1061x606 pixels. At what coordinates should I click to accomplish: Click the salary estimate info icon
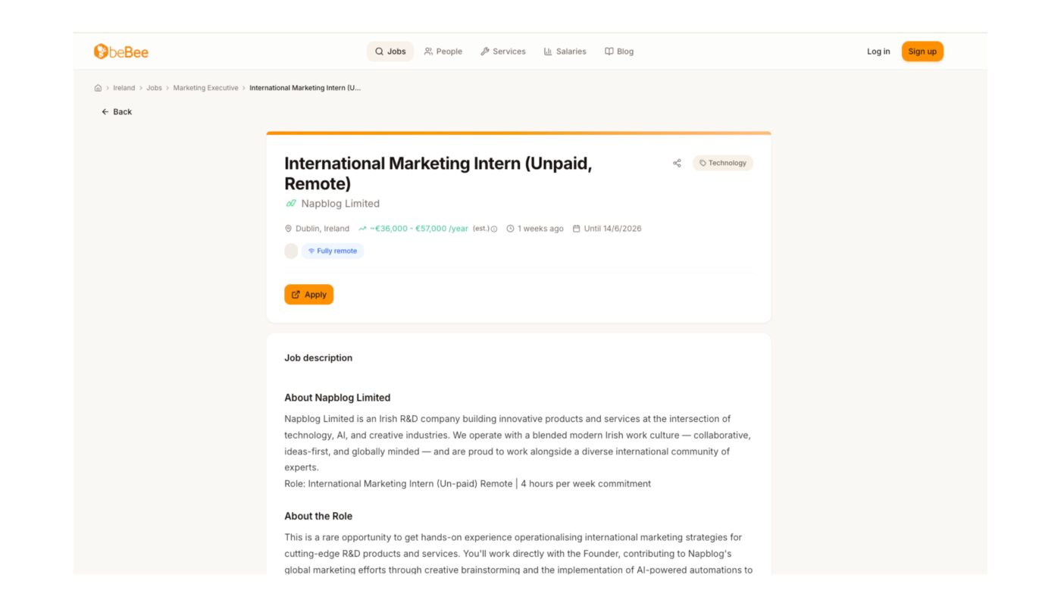pos(494,229)
